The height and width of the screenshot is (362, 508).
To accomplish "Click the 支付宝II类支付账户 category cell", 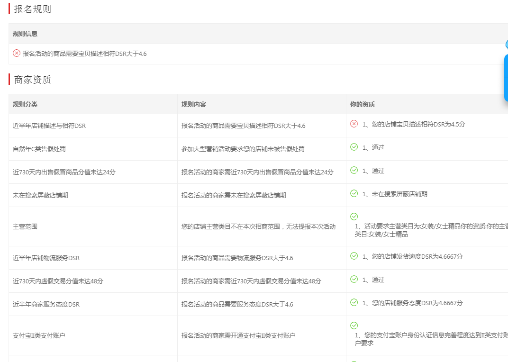I will pos(39,335).
